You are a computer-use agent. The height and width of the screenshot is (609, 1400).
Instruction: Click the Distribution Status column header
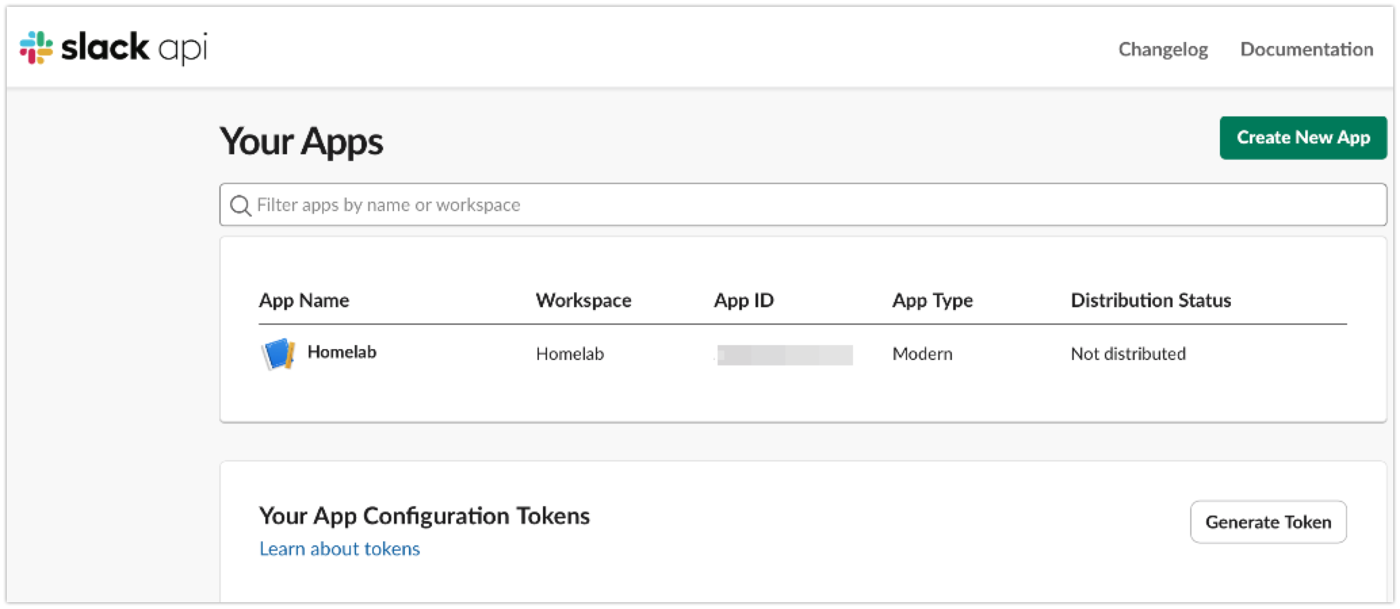point(1151,300)
